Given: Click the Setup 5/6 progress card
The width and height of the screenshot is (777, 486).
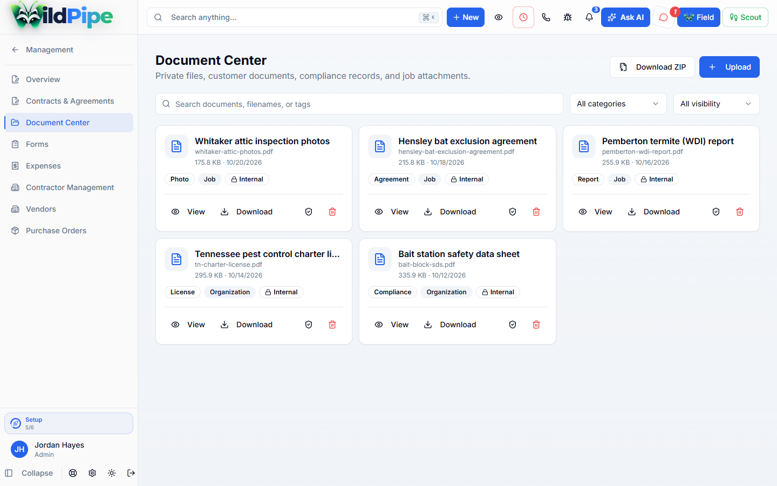Looking at the screenshot, I should (69, 423).
